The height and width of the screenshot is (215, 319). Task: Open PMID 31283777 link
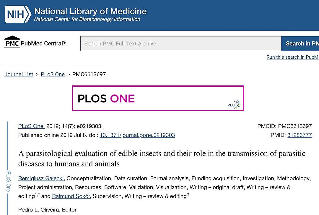(x=300, y=135)
